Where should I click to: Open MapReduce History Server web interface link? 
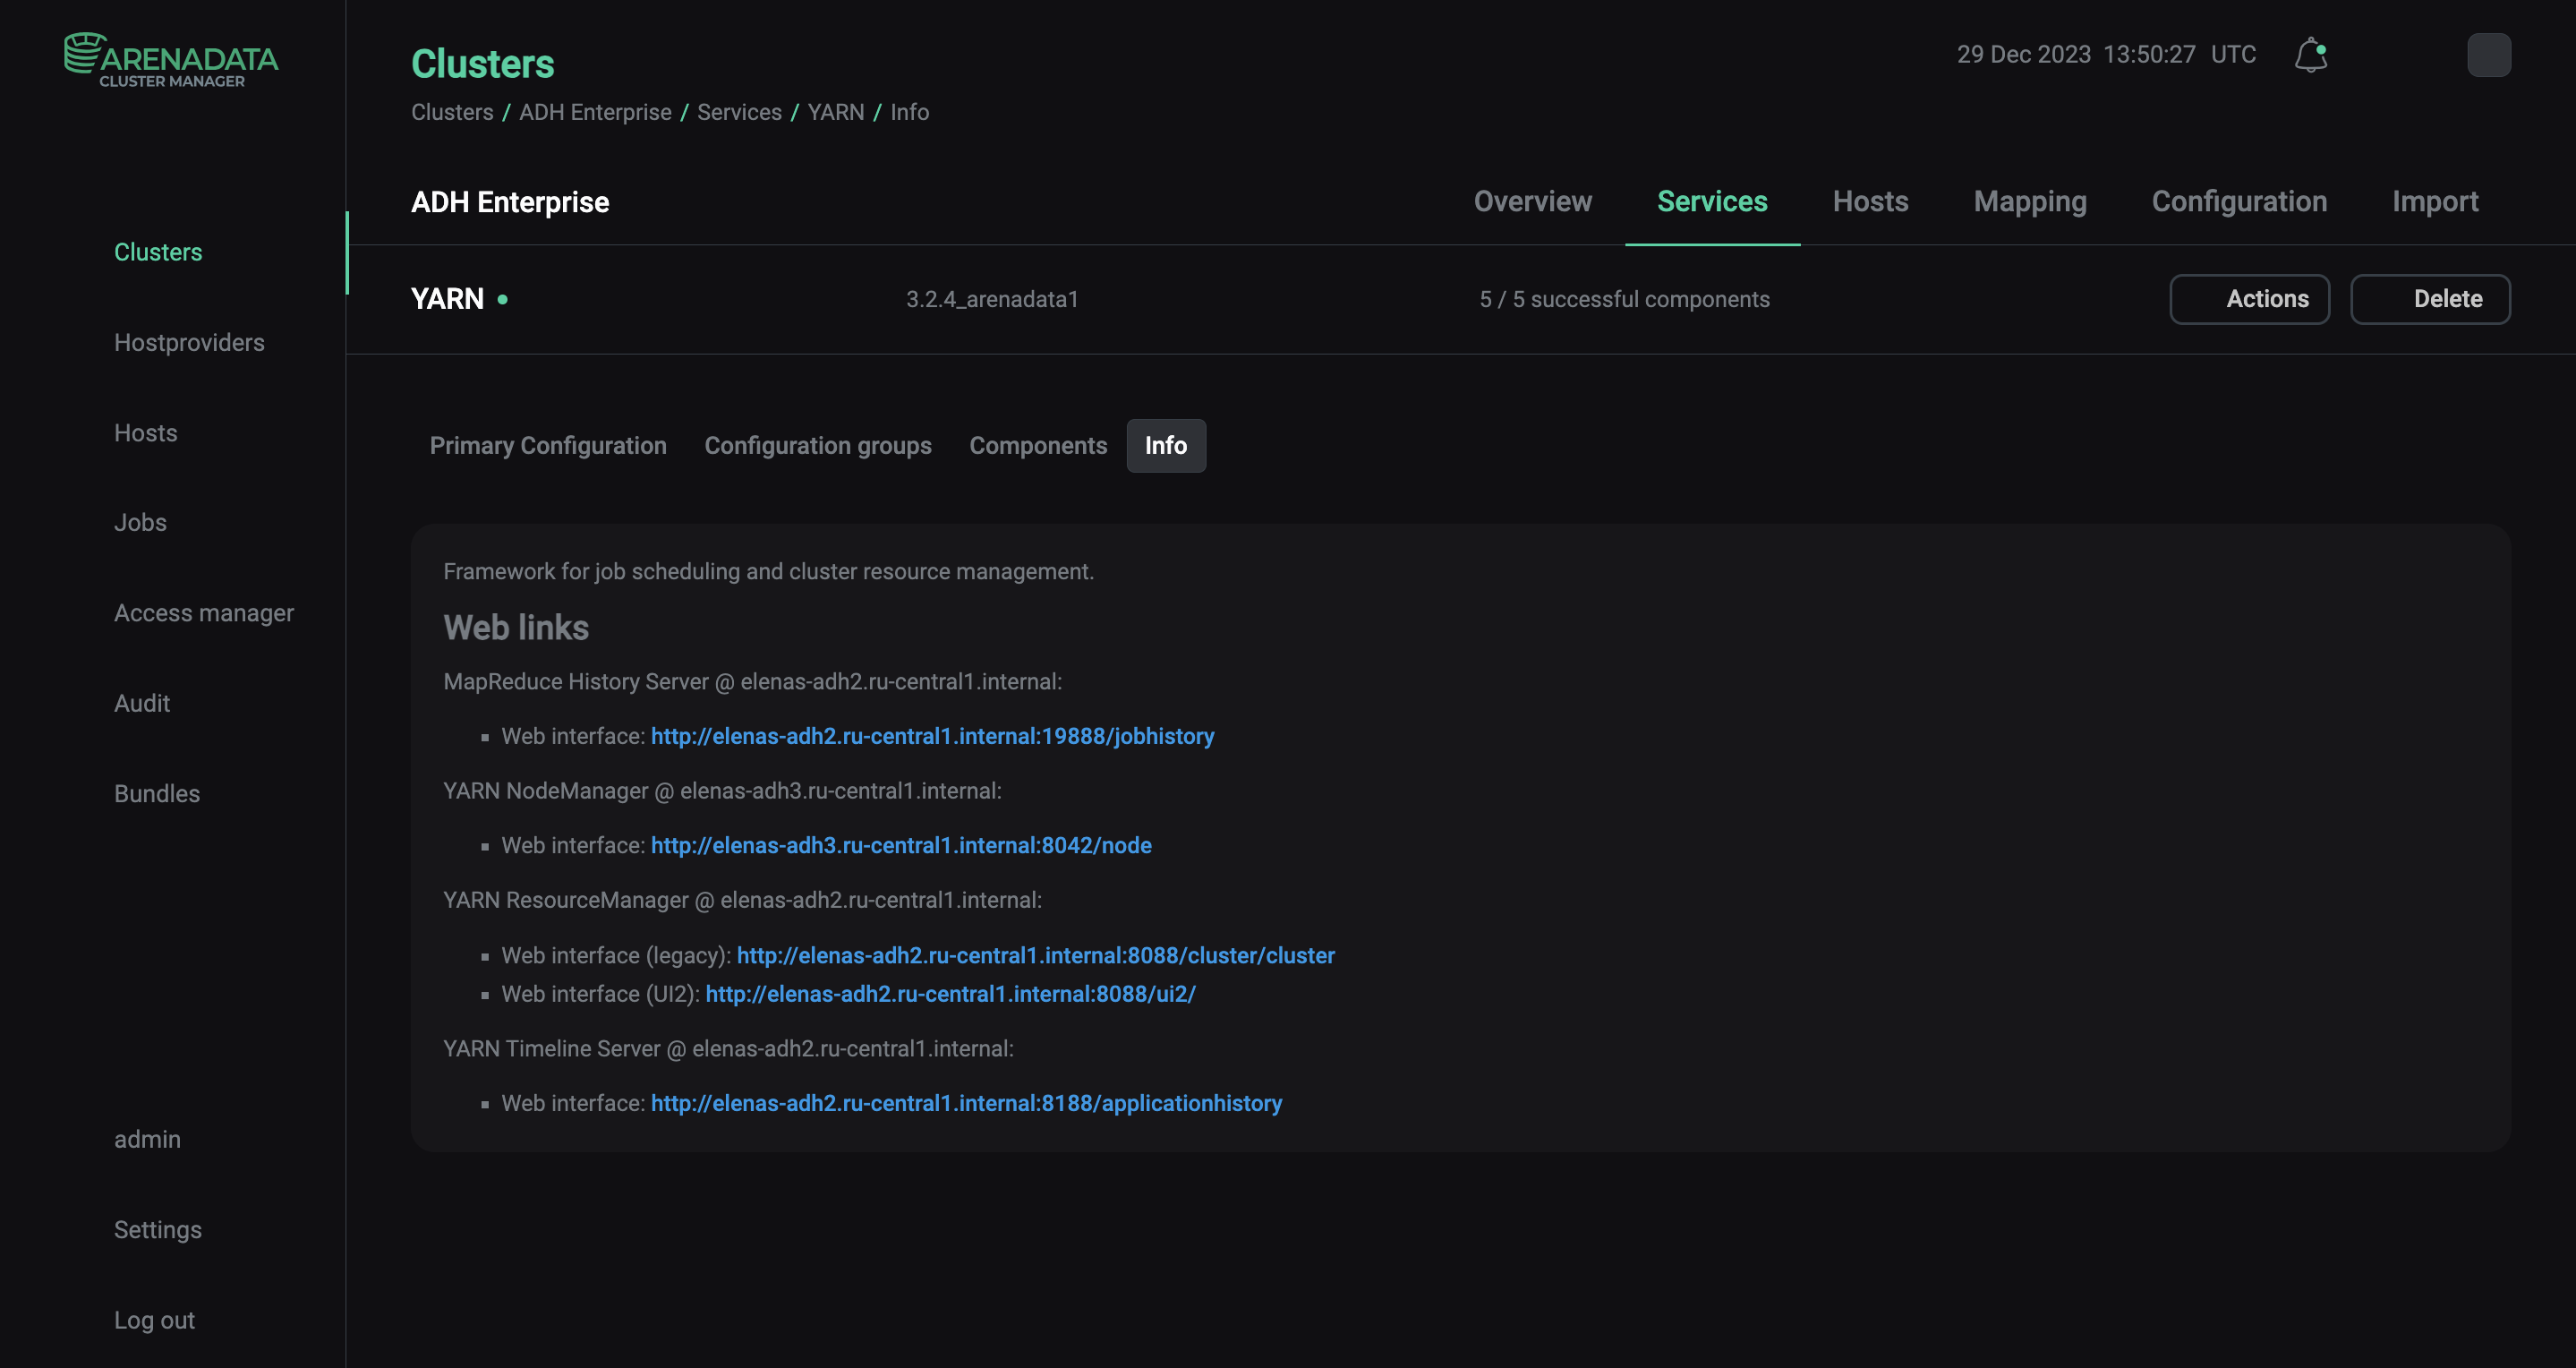tap(934, 736)
